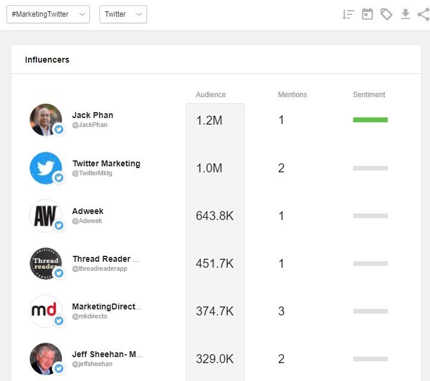The height and width of the screenshot is (381, 430).
Task: Open the #MarketingTwitter topic dropdown
Action: (x=48, y=14)
